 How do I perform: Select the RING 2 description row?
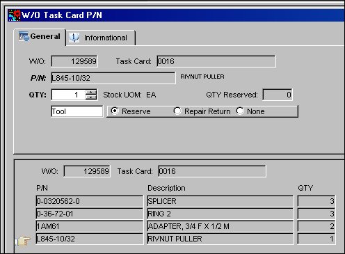220,214
